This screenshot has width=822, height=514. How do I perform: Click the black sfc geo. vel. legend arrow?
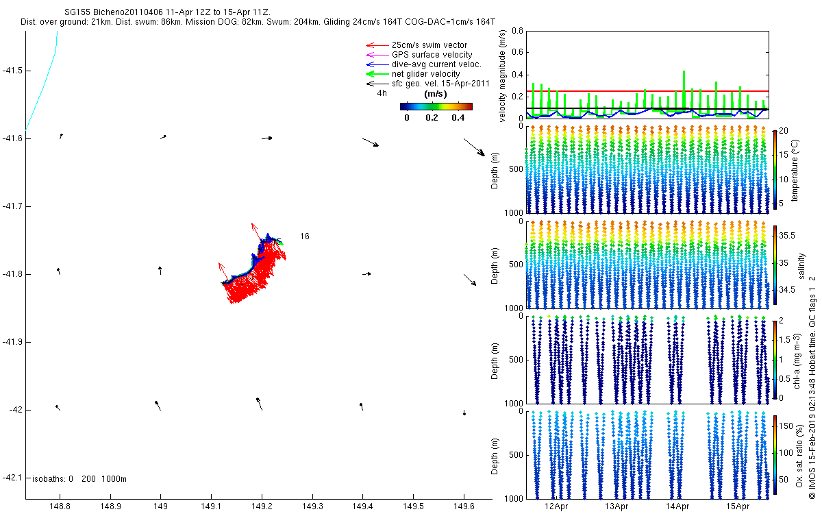click(376, 83)
